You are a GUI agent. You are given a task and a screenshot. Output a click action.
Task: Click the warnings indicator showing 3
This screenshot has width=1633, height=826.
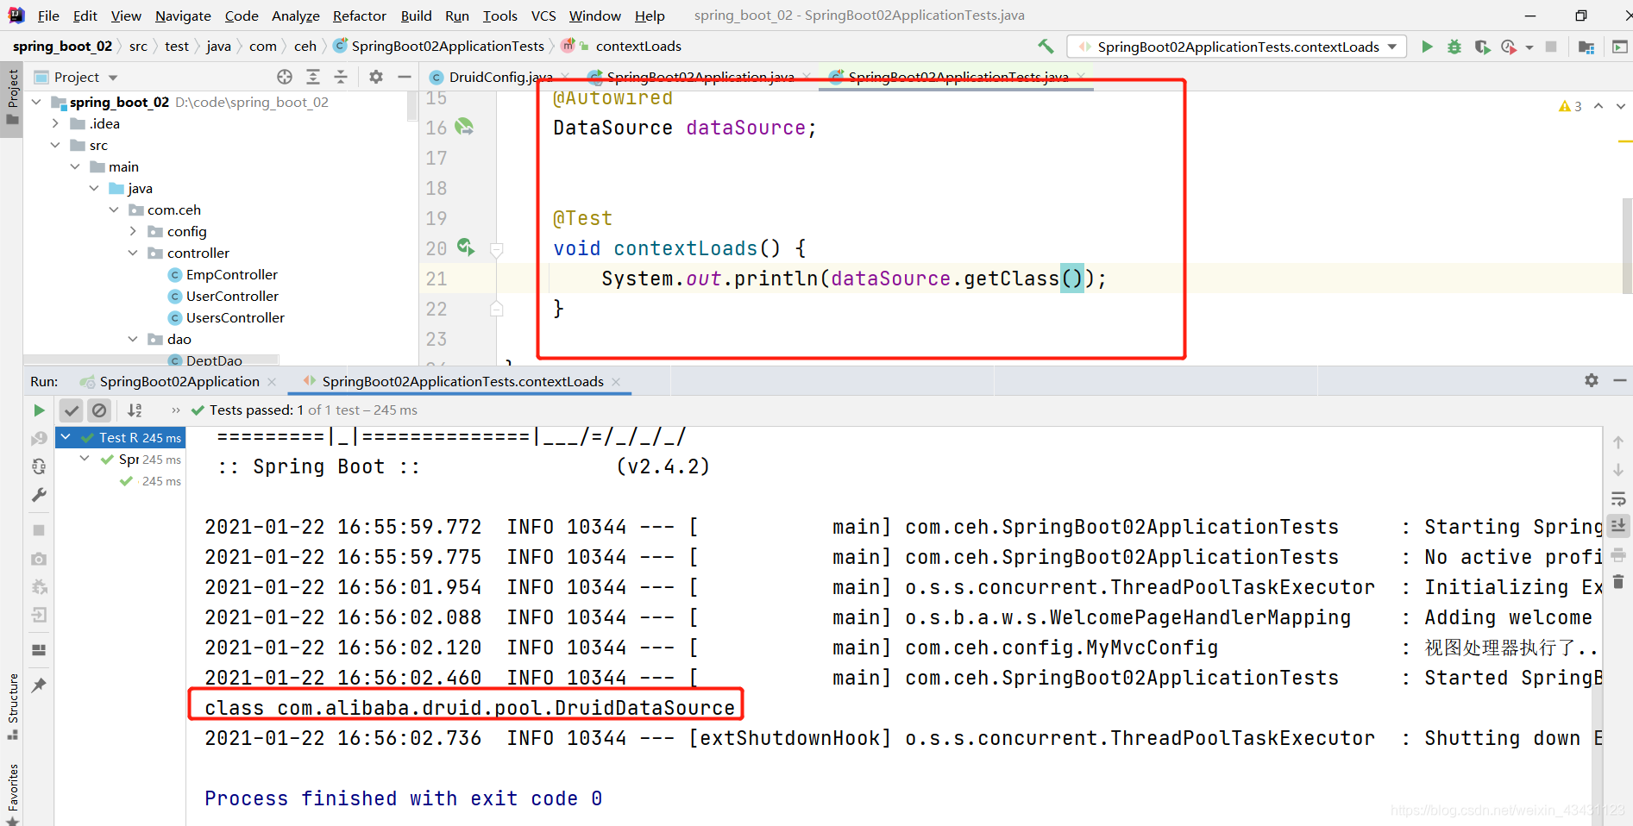(x=1570, y=106)
